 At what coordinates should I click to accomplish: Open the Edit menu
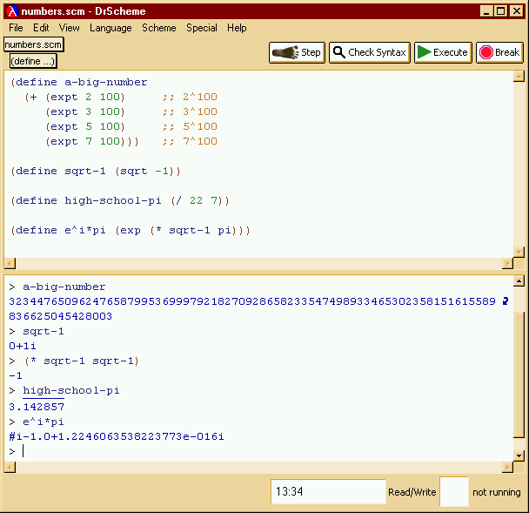click(x=41, y=28)
